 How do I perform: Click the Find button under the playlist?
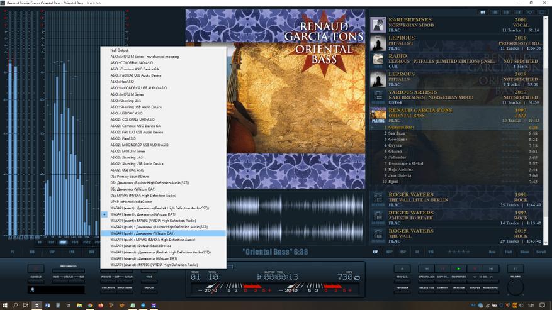pyautogui.click(x=509, y=252)
